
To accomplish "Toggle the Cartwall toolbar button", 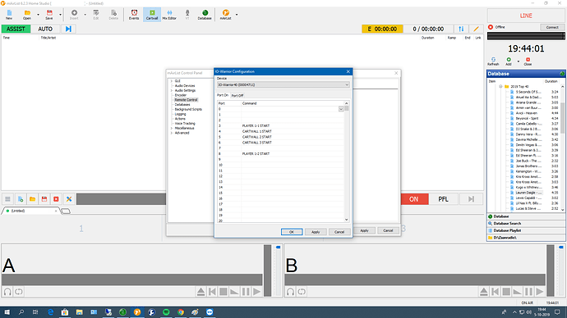I will (x=152, y=15).
